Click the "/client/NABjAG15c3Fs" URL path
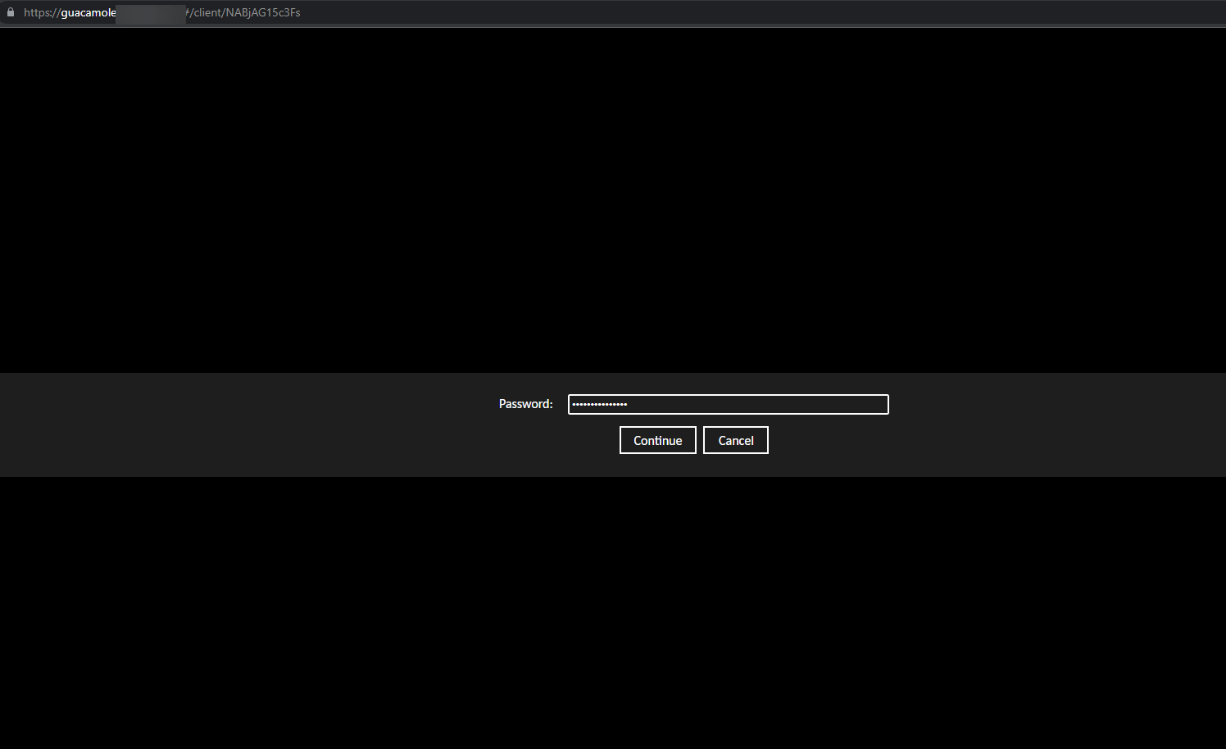1226x749 pixels. click(246, 12)
